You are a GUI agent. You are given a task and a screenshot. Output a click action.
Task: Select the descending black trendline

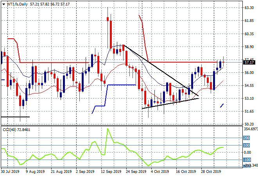161,70
